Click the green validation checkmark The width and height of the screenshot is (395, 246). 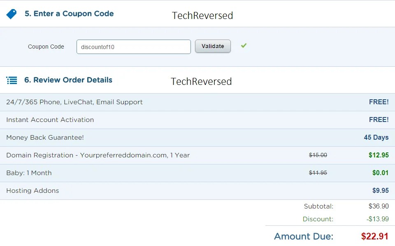244,46
